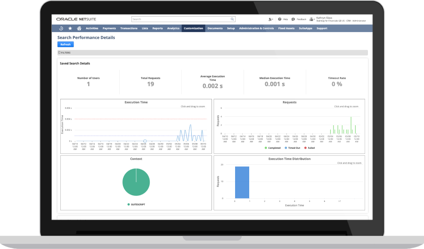Open the Setup menu

pos(231,28)
